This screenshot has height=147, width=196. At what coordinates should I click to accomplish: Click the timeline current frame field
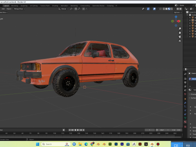click(150, 130)
